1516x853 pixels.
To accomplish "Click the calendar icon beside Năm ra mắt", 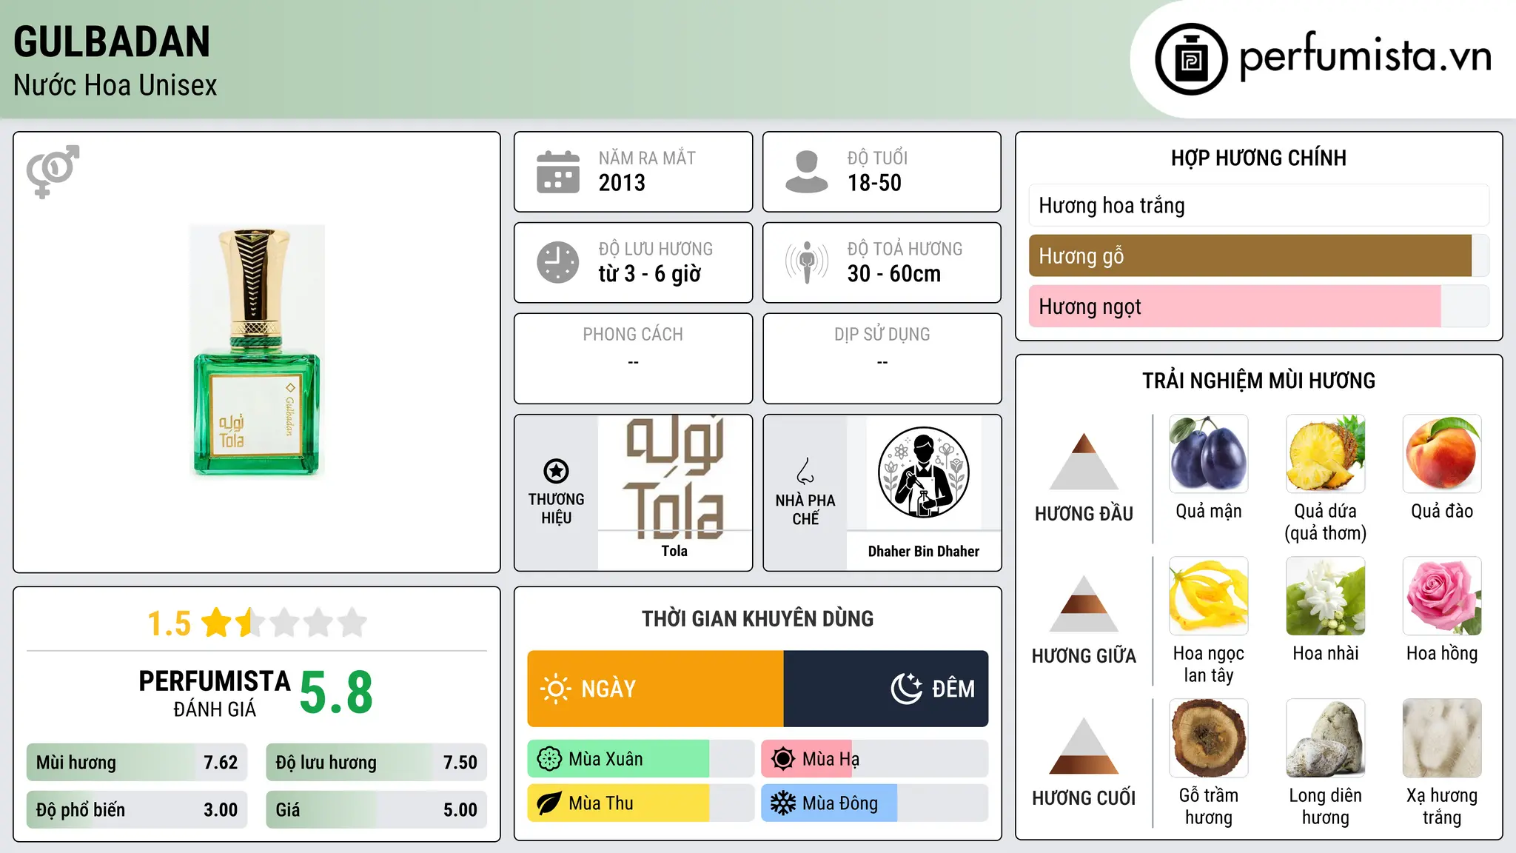I will coord(558,172).
